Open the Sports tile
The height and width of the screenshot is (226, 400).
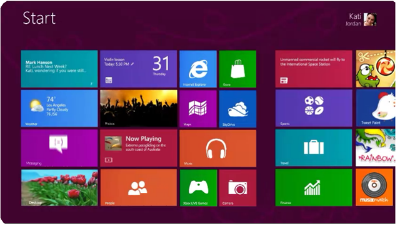click(314, 108)
